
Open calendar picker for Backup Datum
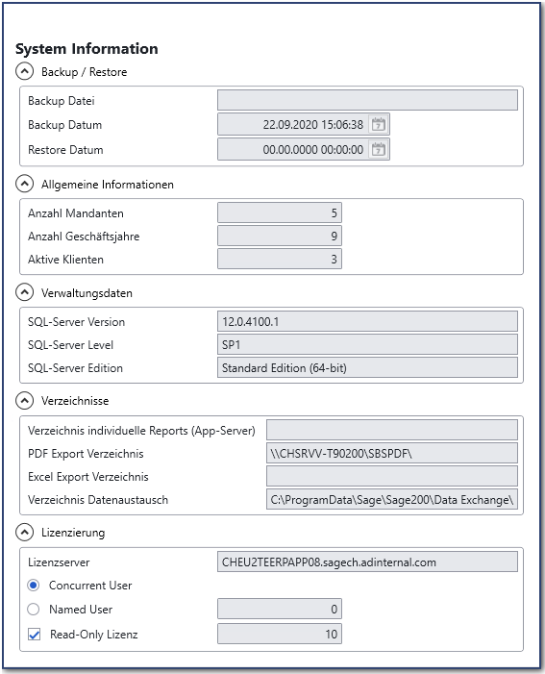[379, 125]
